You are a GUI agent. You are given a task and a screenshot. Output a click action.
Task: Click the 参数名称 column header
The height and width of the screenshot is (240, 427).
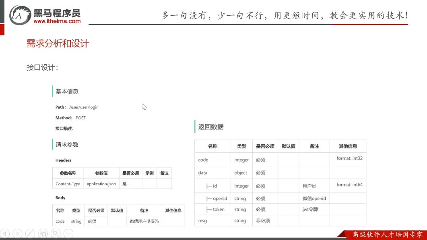click(68, 173)
